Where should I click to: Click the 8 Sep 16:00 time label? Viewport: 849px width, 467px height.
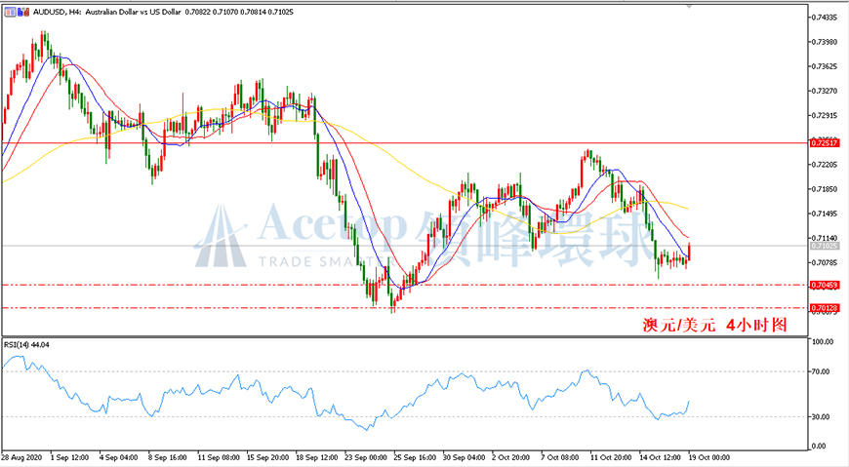pyautogui.click(x=167, y=458)
